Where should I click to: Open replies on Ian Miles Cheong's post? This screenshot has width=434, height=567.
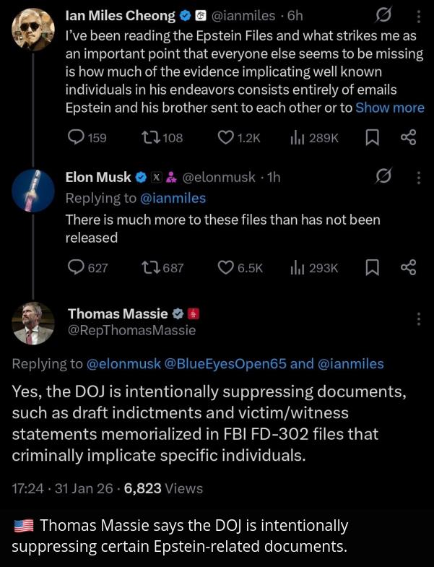coord(87,138)
